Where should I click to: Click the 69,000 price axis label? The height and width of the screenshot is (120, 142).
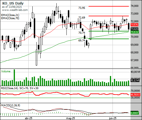point(135,45)
